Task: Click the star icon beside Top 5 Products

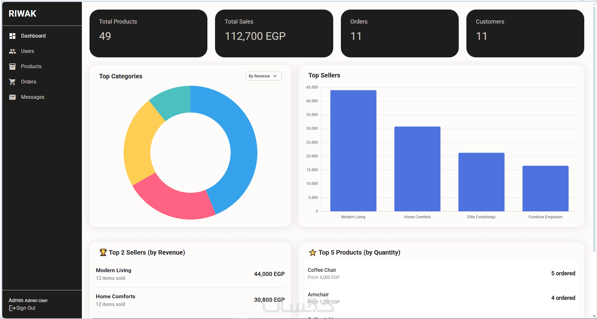Action: click(313, 253)
